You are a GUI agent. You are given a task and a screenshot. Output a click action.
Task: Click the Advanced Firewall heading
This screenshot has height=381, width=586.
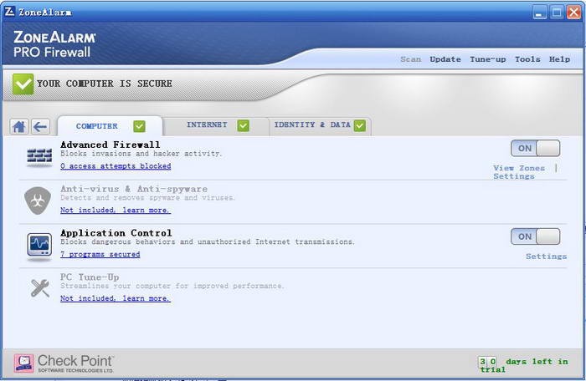click(x=111, y=145)
